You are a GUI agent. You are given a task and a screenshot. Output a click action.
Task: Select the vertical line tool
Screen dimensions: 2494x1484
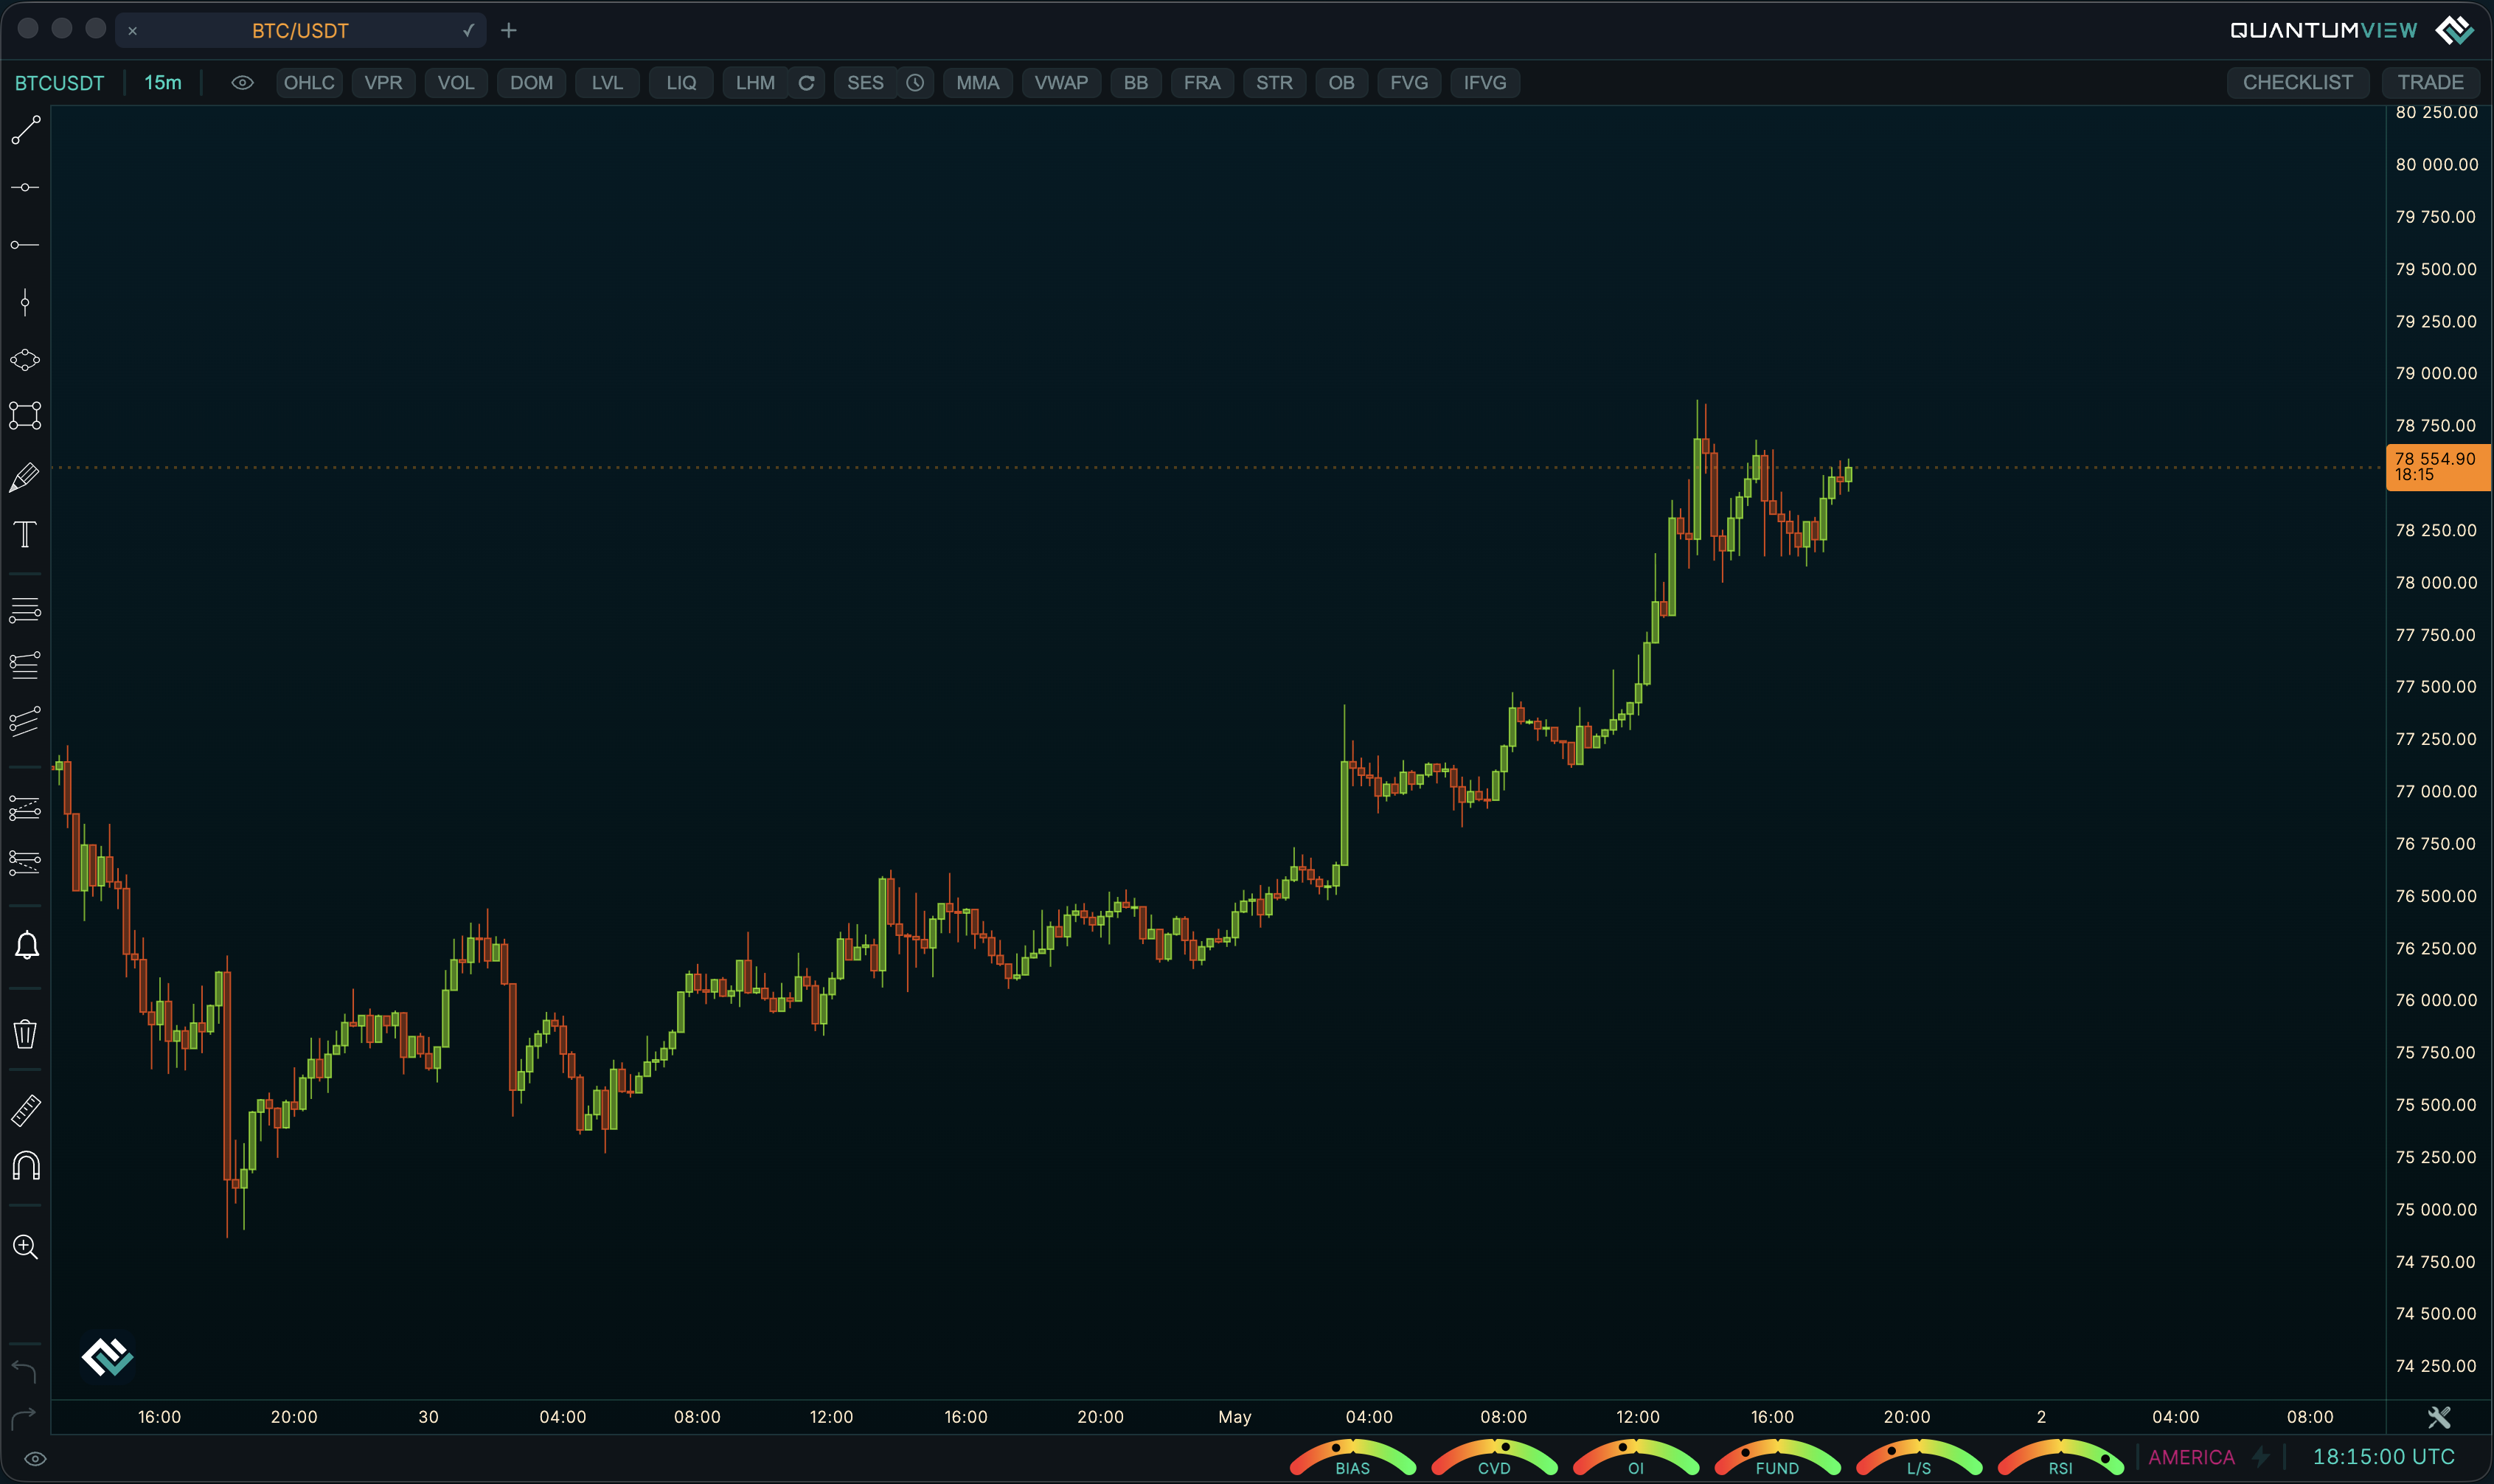tap(25, 302)
